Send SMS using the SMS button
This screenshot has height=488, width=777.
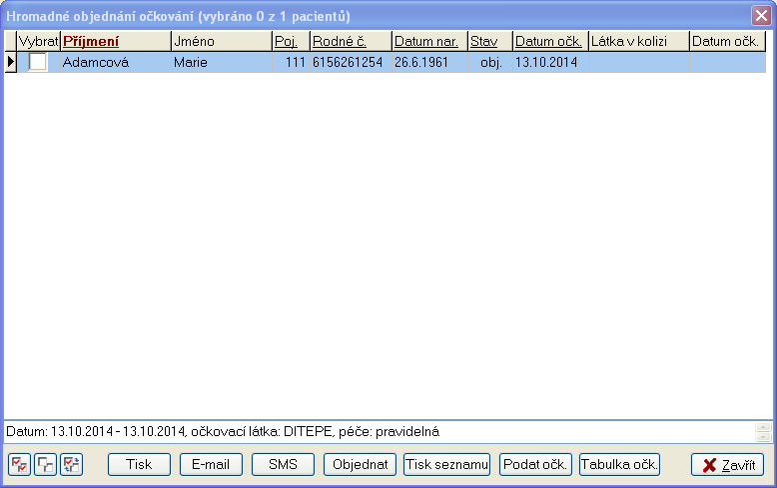click(283, 465)
